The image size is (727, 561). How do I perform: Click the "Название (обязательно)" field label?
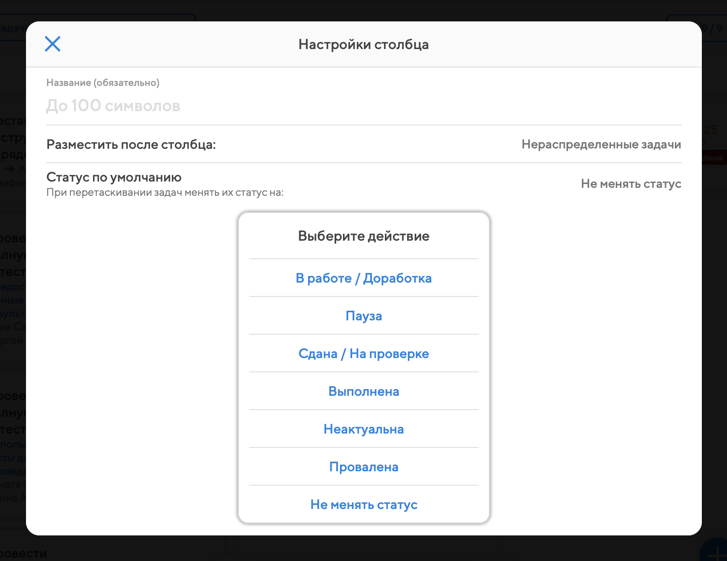(x=103, y=83)
